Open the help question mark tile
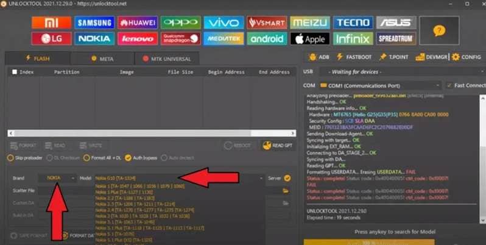The height and width of the screenshot is (245, 486). click(439, 30)
